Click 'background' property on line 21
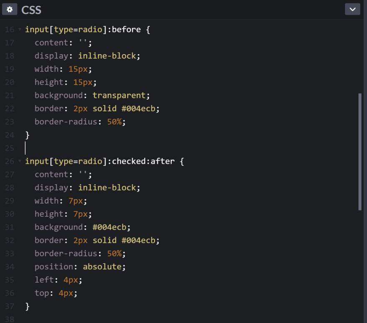367x323 pixels. click(x=59, y=95)
